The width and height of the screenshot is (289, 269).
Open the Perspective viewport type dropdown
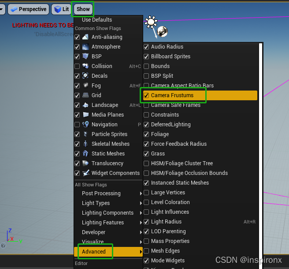pyautogui.click(x=29, y=9)
